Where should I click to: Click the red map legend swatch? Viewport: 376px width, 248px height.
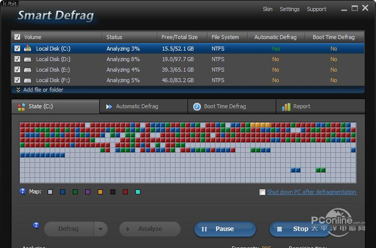125,192
